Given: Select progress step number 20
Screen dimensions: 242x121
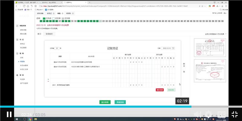Looking at the screenshot, I should coord(100,21).
